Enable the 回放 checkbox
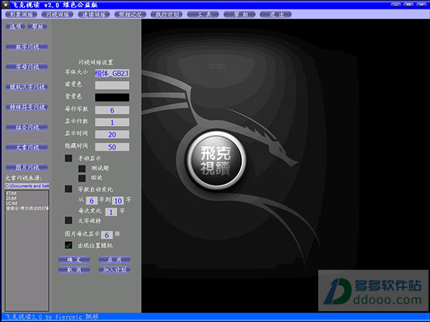Screen dimensions: 430x322 pyautogui.click(x=82, y=178)
